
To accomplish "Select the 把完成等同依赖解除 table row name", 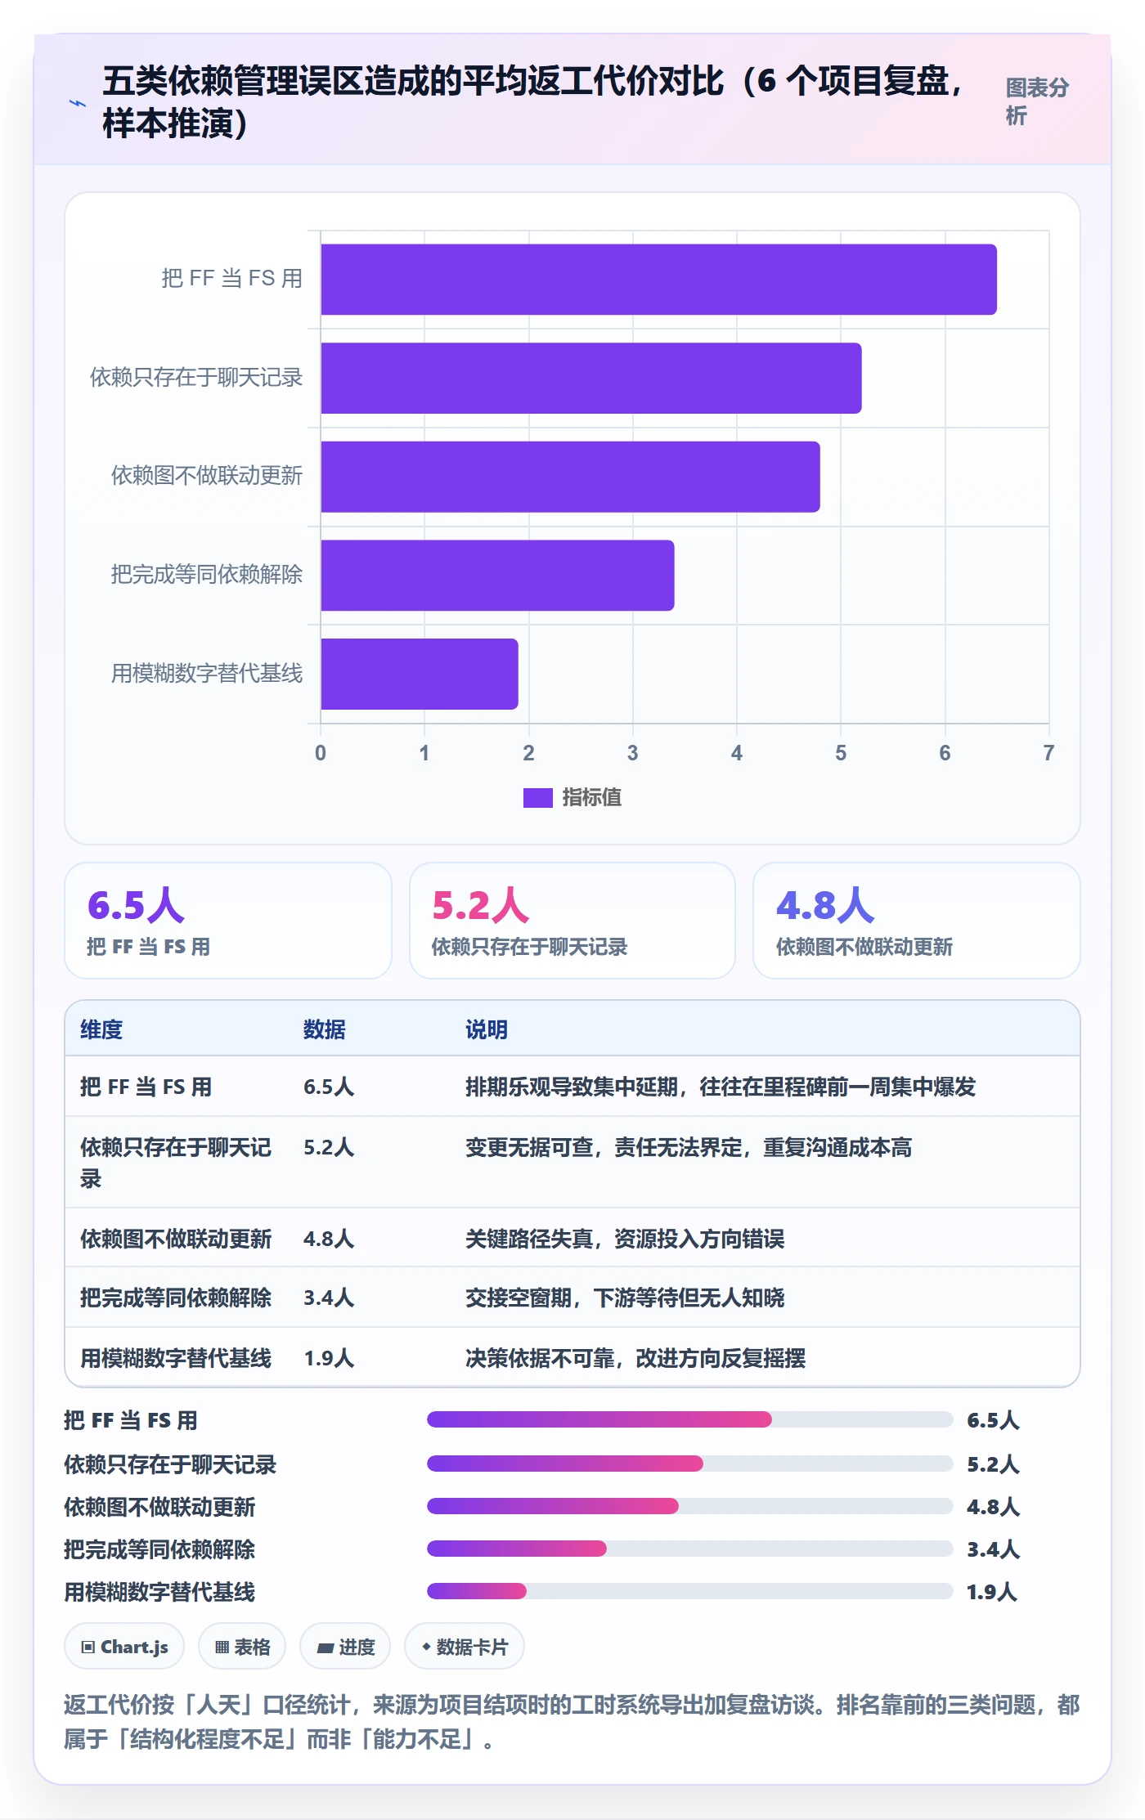I will (176, 1298).
